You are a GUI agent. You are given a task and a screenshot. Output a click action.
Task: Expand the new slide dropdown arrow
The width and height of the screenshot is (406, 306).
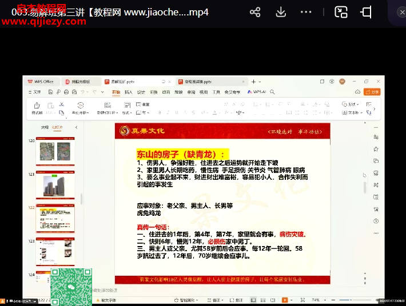click(117, 113)
